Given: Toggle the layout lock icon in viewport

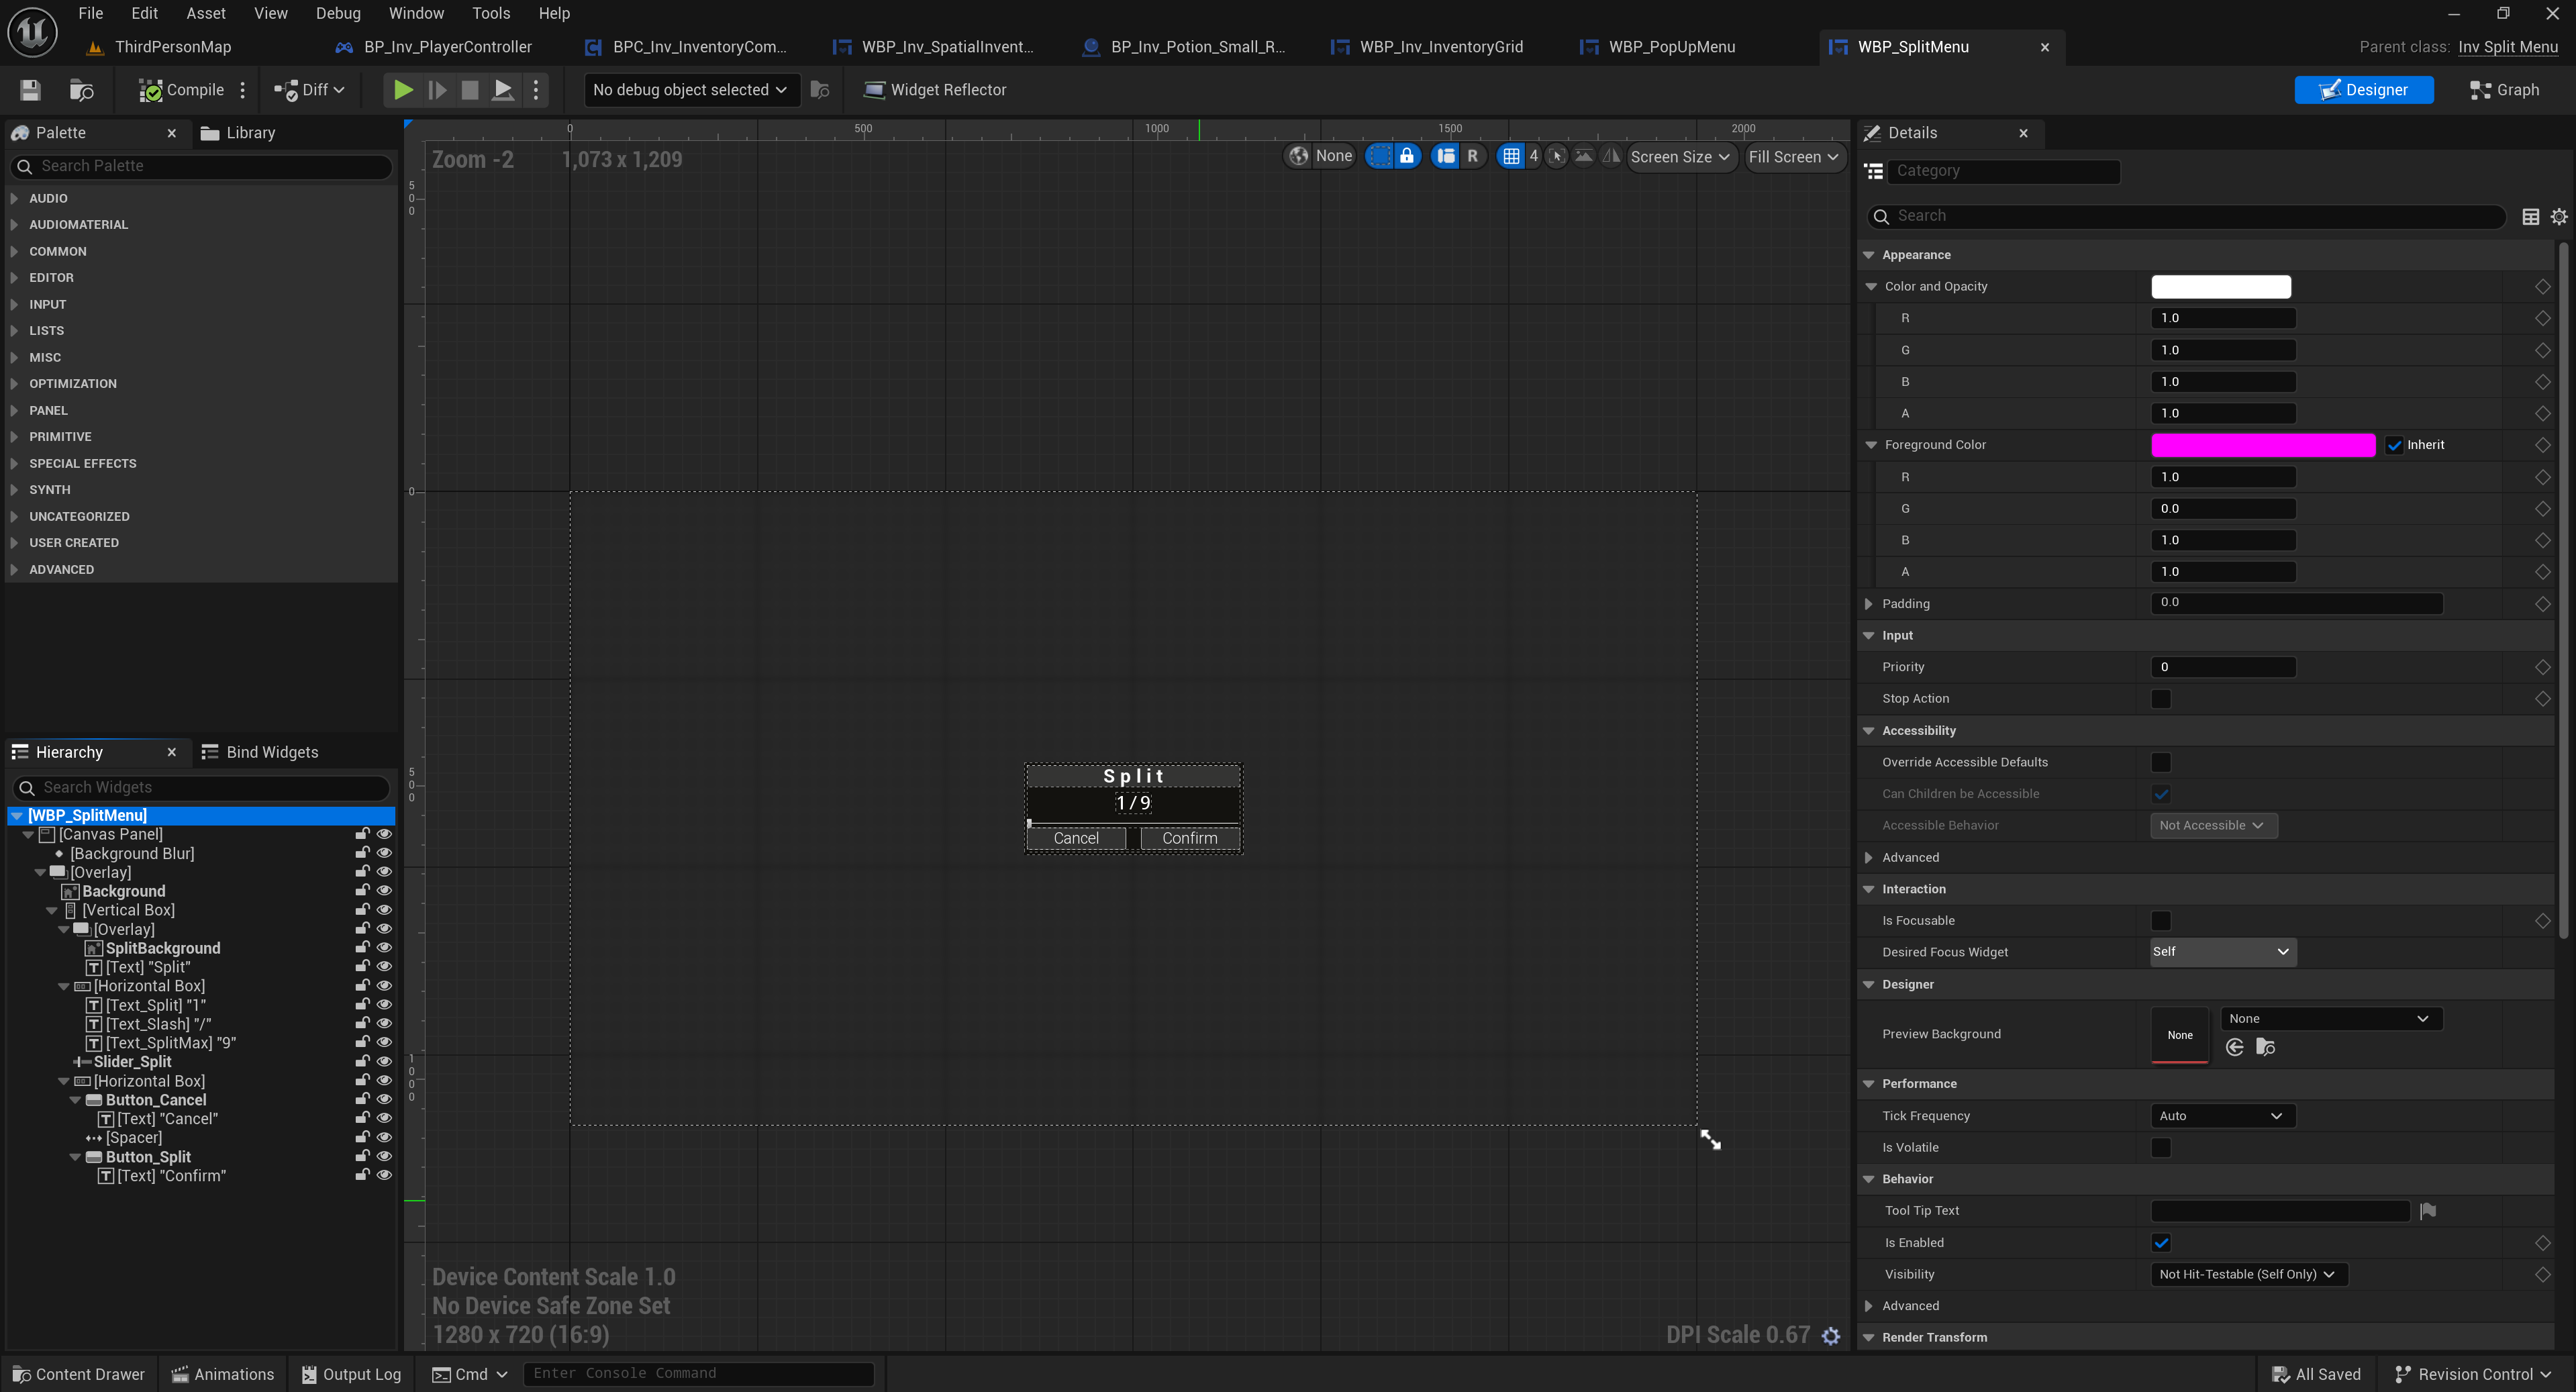Looking at the screenshot, I should [x=1406, y=156].
